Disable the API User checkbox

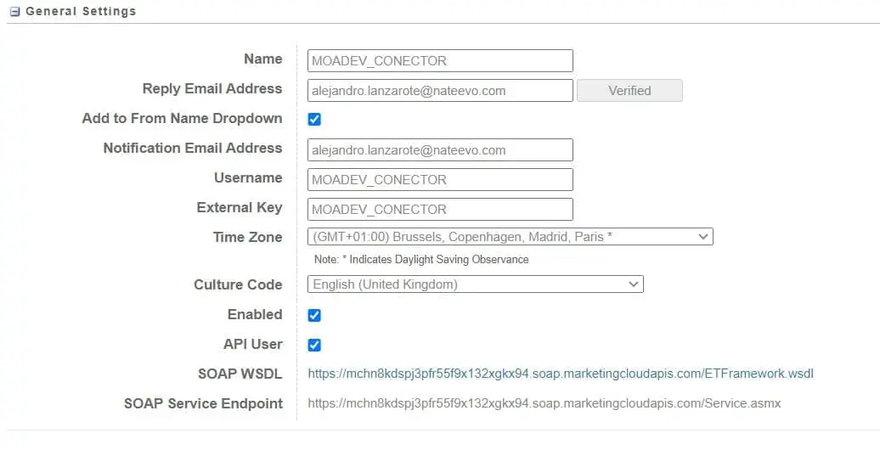pyautogui.click(x=314, y=345)
